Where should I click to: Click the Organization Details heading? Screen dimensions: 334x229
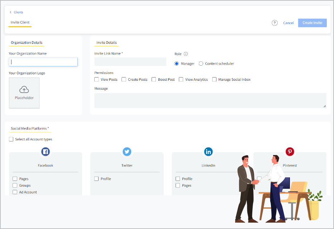(27, 42)
